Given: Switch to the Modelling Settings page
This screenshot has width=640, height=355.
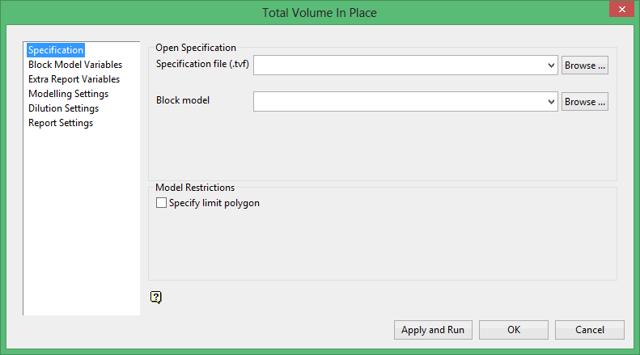Looking at the screenshot, I should [x=68, y=94].
